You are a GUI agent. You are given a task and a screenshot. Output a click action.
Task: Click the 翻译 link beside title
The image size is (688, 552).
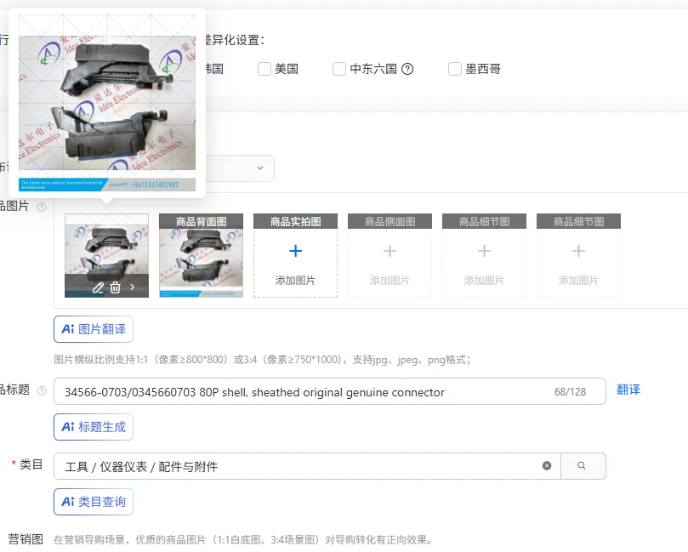[x=628, y=390]
